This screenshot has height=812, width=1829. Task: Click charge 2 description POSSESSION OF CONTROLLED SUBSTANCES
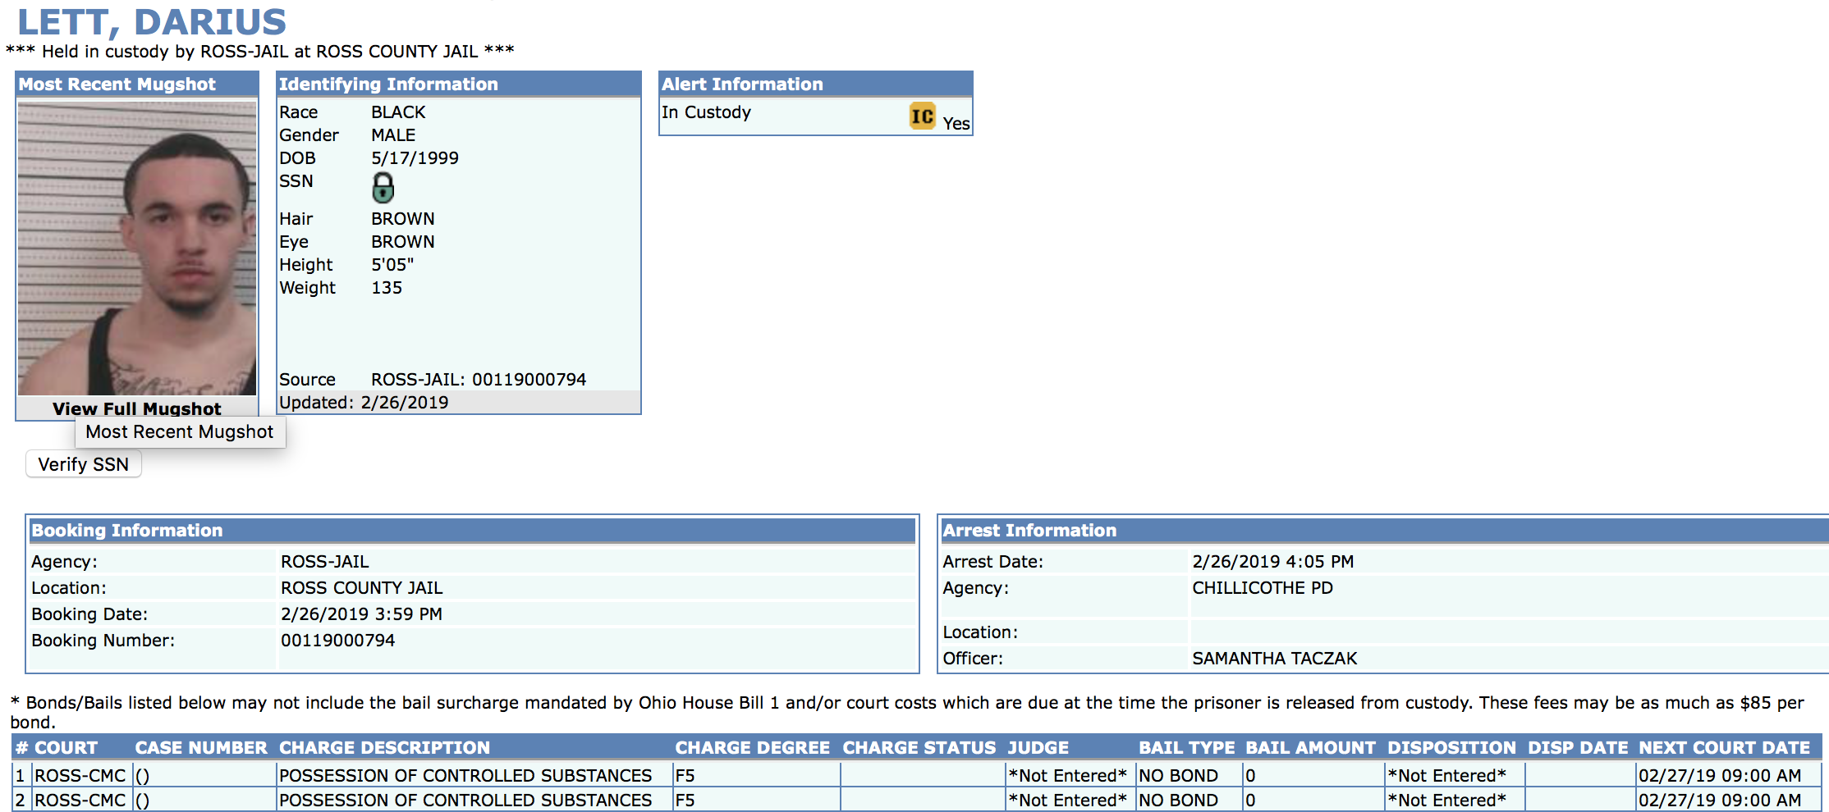point(465,800)
